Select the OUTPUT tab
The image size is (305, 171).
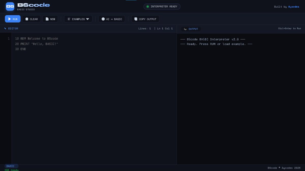[x=191, y=29]
